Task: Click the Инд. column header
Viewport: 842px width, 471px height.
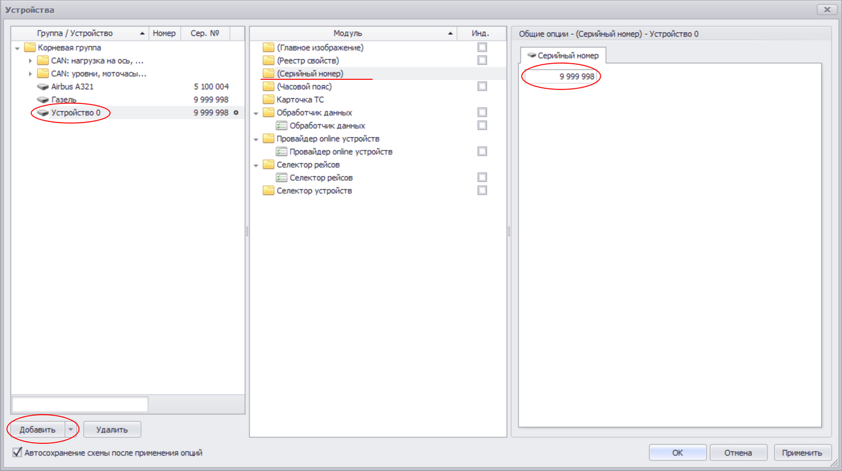Action: click(481, 34)
